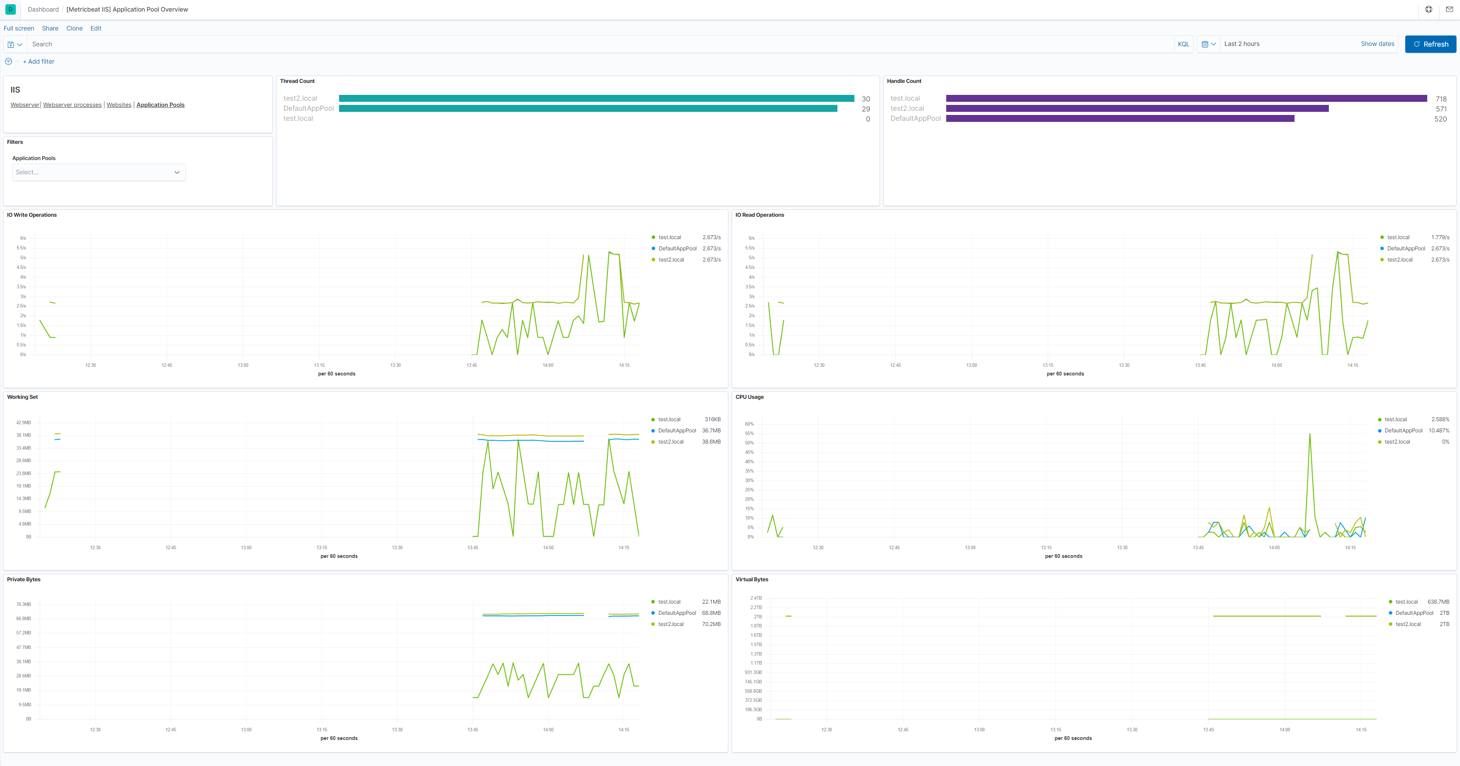Click the filter options icon beside Add filter

8,61
